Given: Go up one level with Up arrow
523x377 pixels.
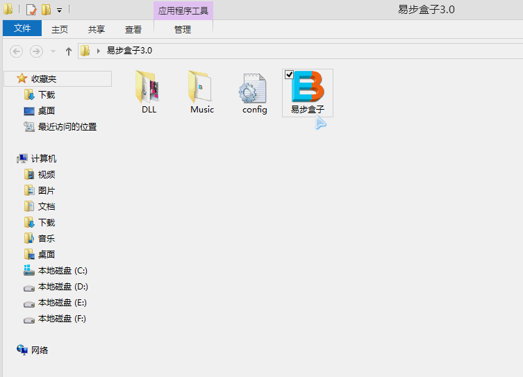Looking at the screenshot, I should coord(68,51).
